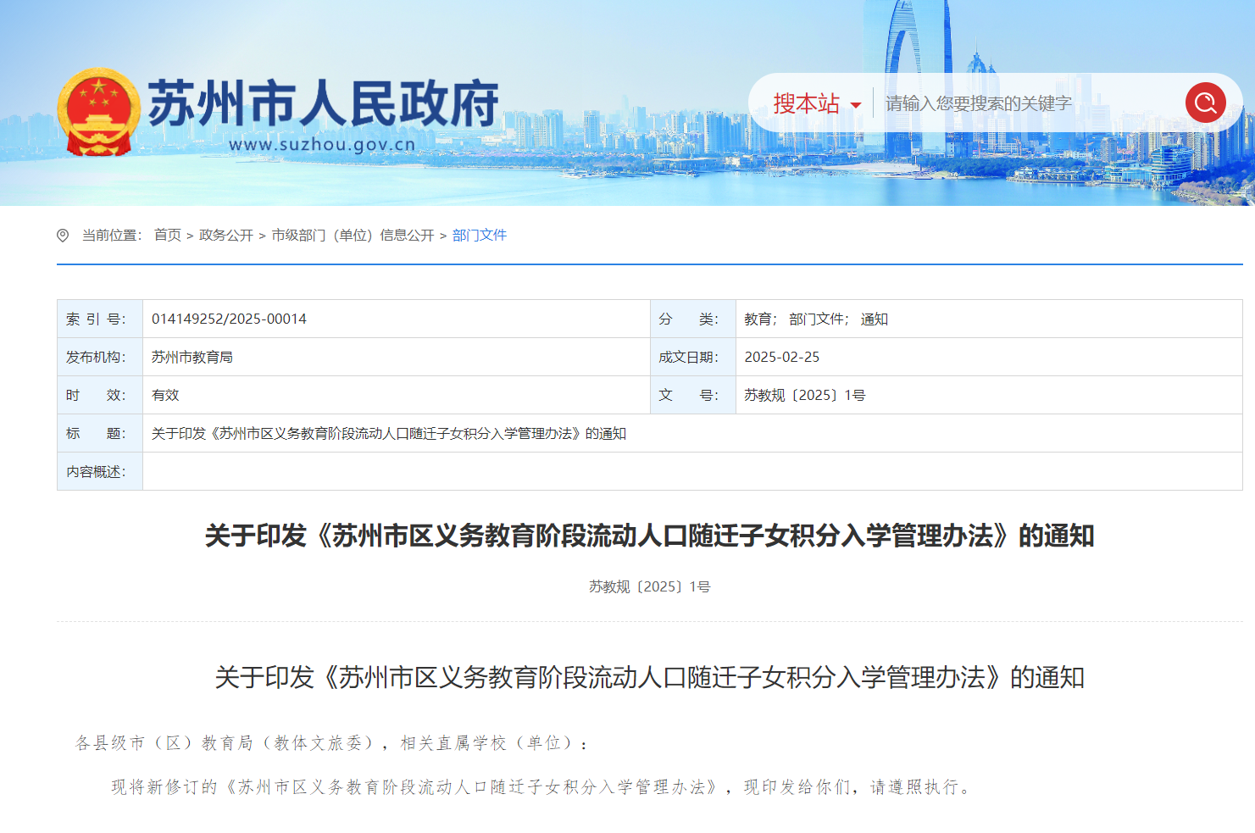Click the national emblem logo
The width and height of the screenshot is (1255, 833).
pyautogui.click(x=98, y=112)
